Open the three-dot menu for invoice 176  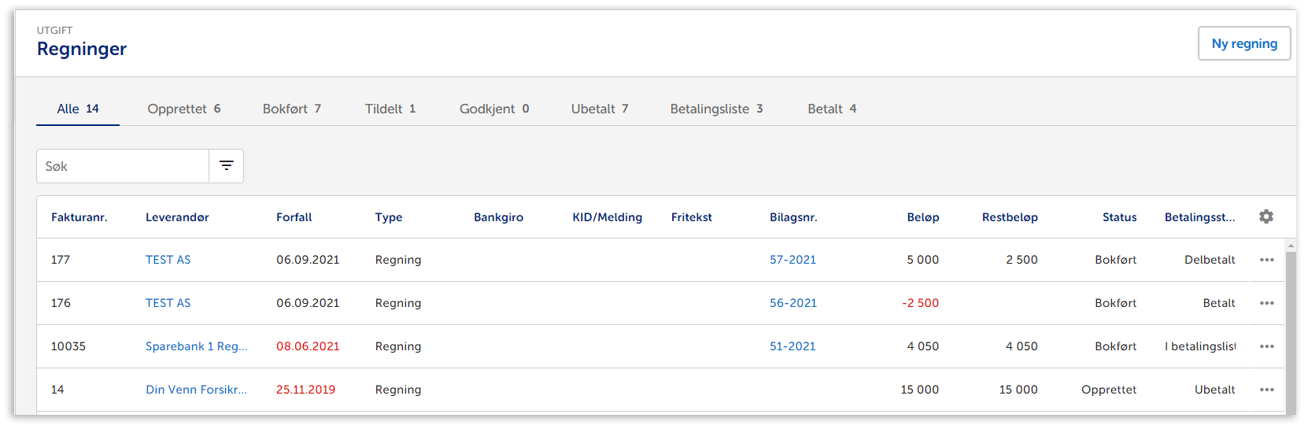[x=1266, y=303]
